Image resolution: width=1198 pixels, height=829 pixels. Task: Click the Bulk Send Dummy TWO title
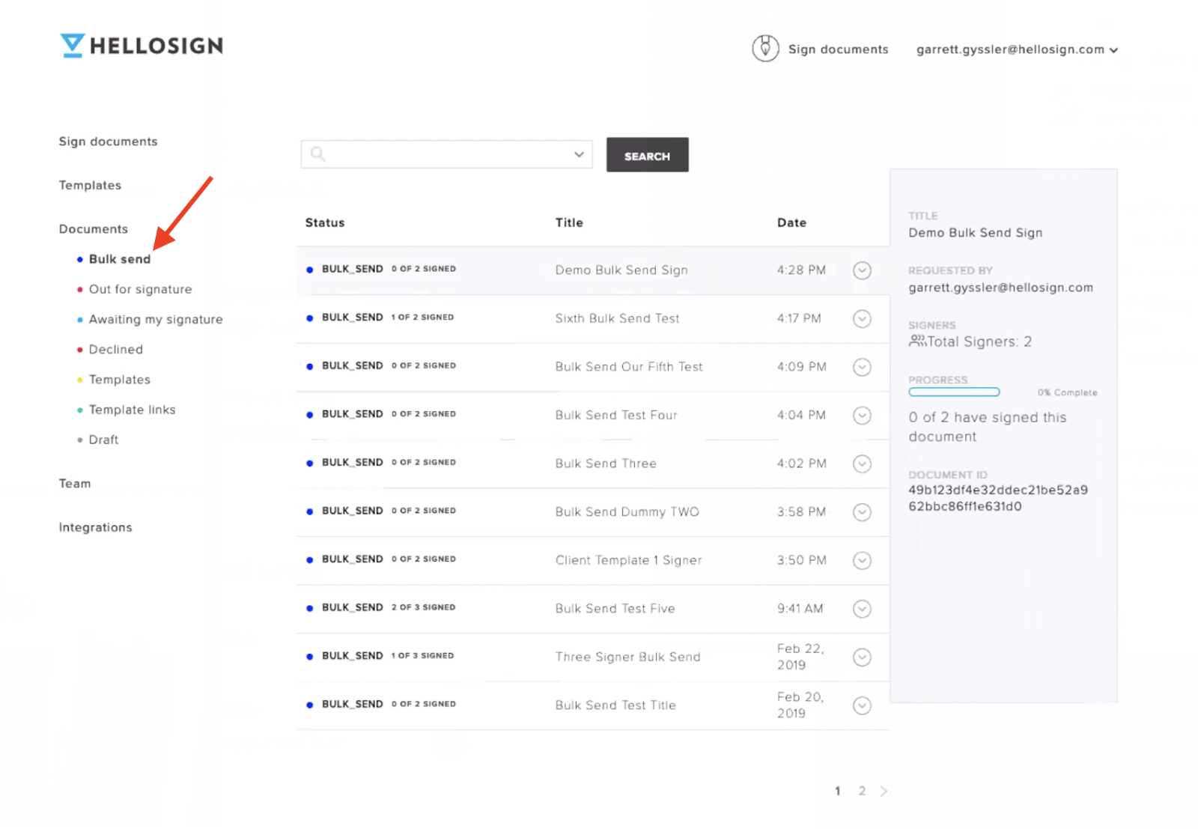627,511
